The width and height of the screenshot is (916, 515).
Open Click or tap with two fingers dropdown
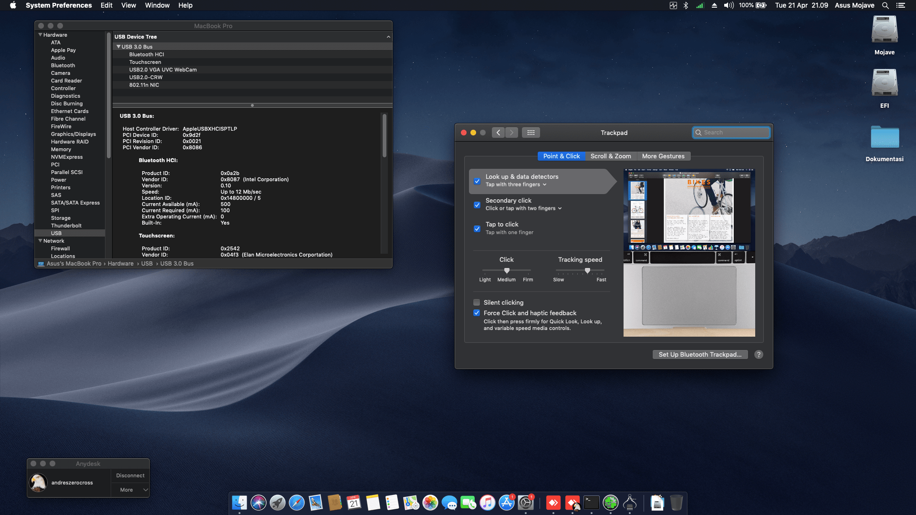pos(523,208)
